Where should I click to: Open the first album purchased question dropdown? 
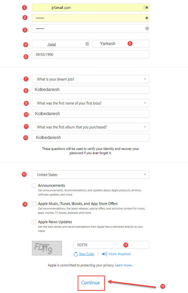91,127
